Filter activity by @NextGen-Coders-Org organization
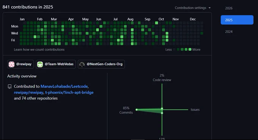The height and width of the screenshot is (140, 258). [x=101, y=64]
